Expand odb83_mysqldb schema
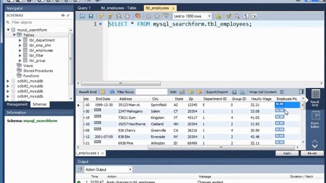326x183 pixels. pyautogui.click(x=8, y=91)
